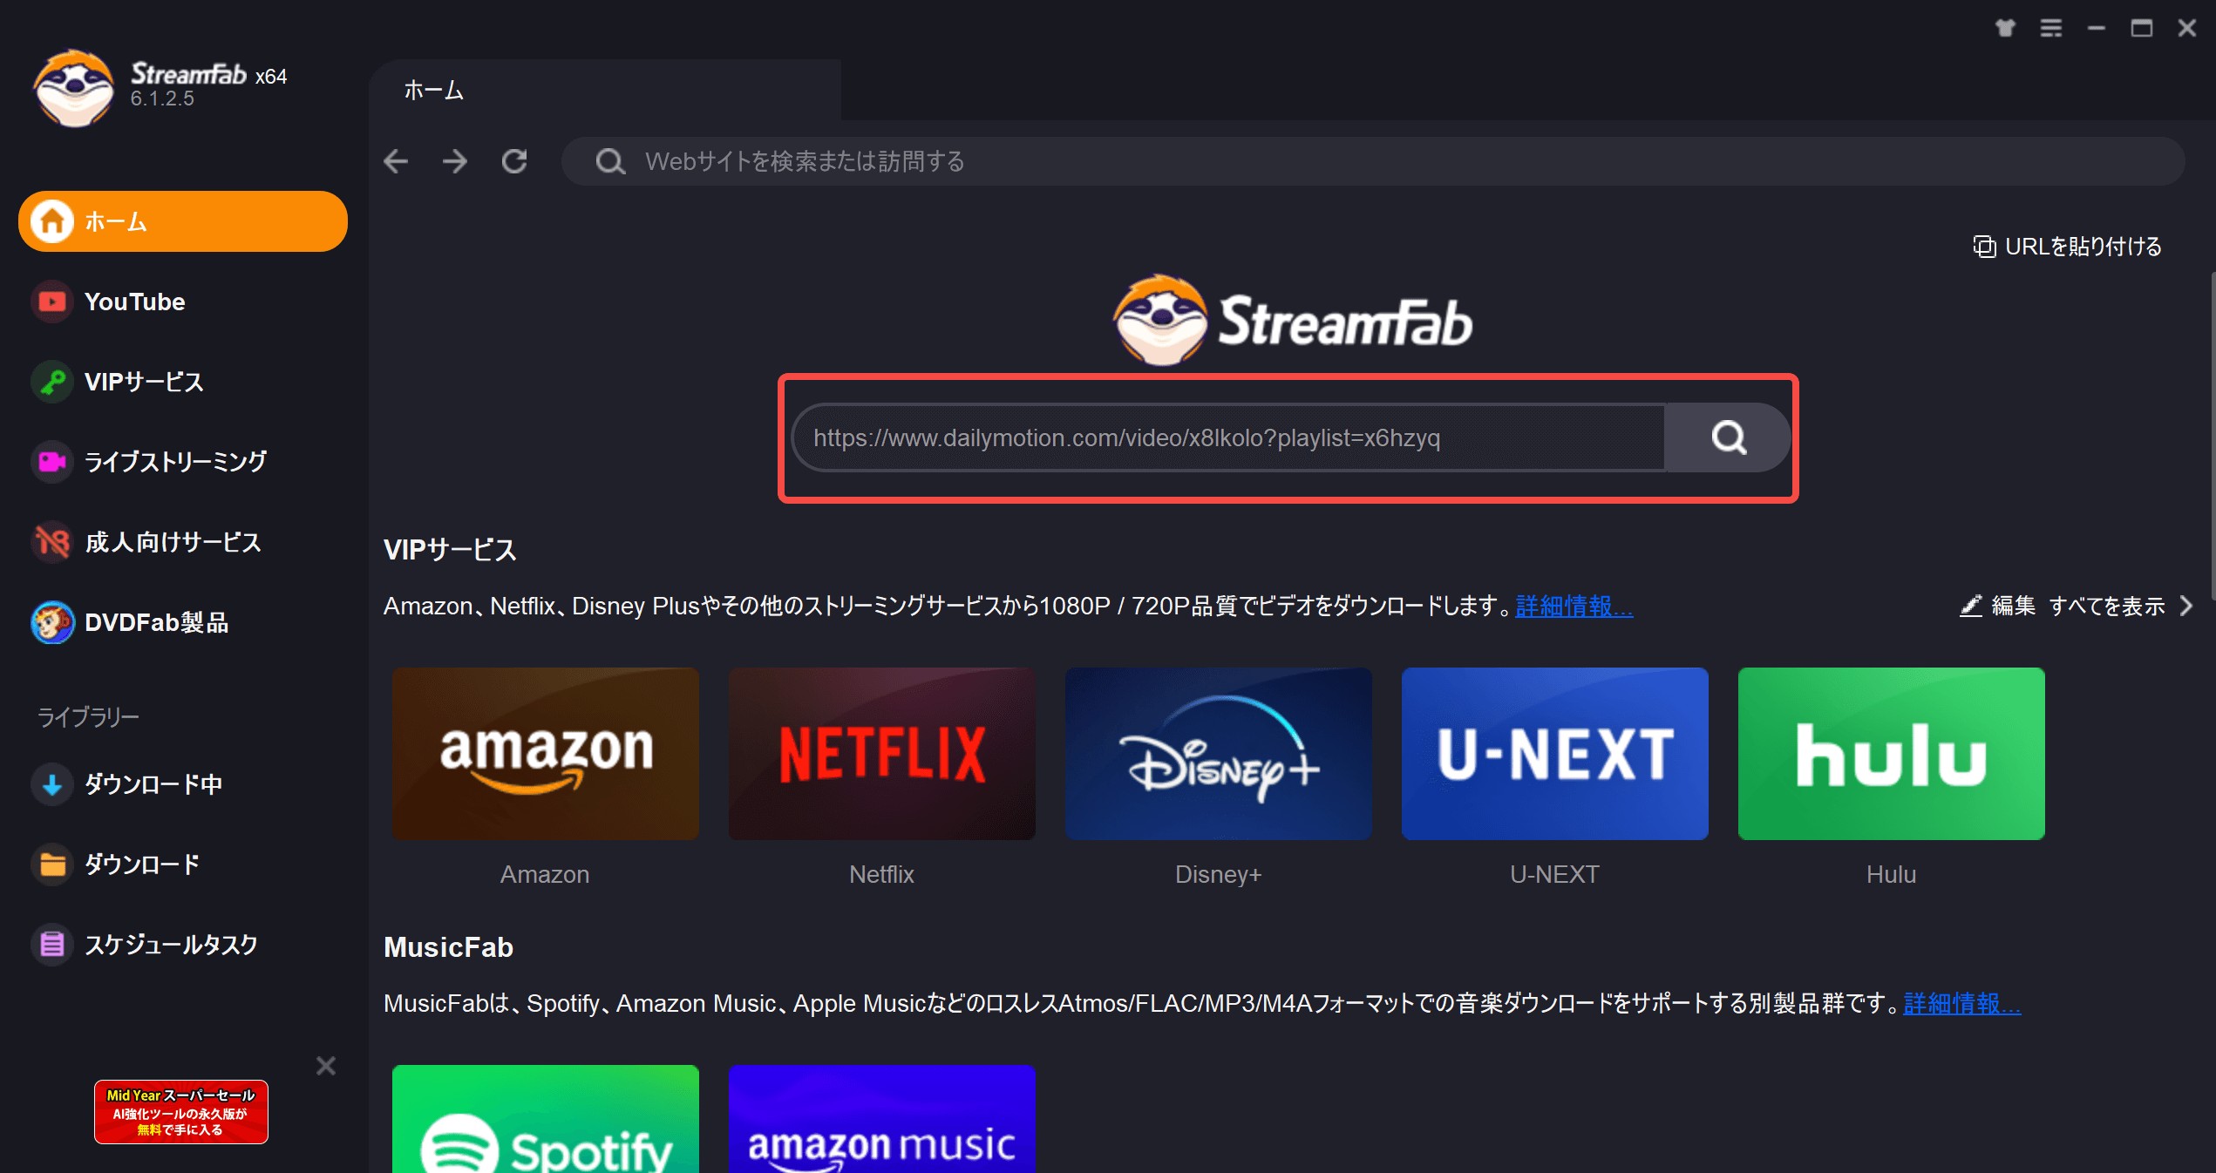Click the pencil 編集 icon
Viewport: 2216px width, 1173px height.
[1971, 606]
